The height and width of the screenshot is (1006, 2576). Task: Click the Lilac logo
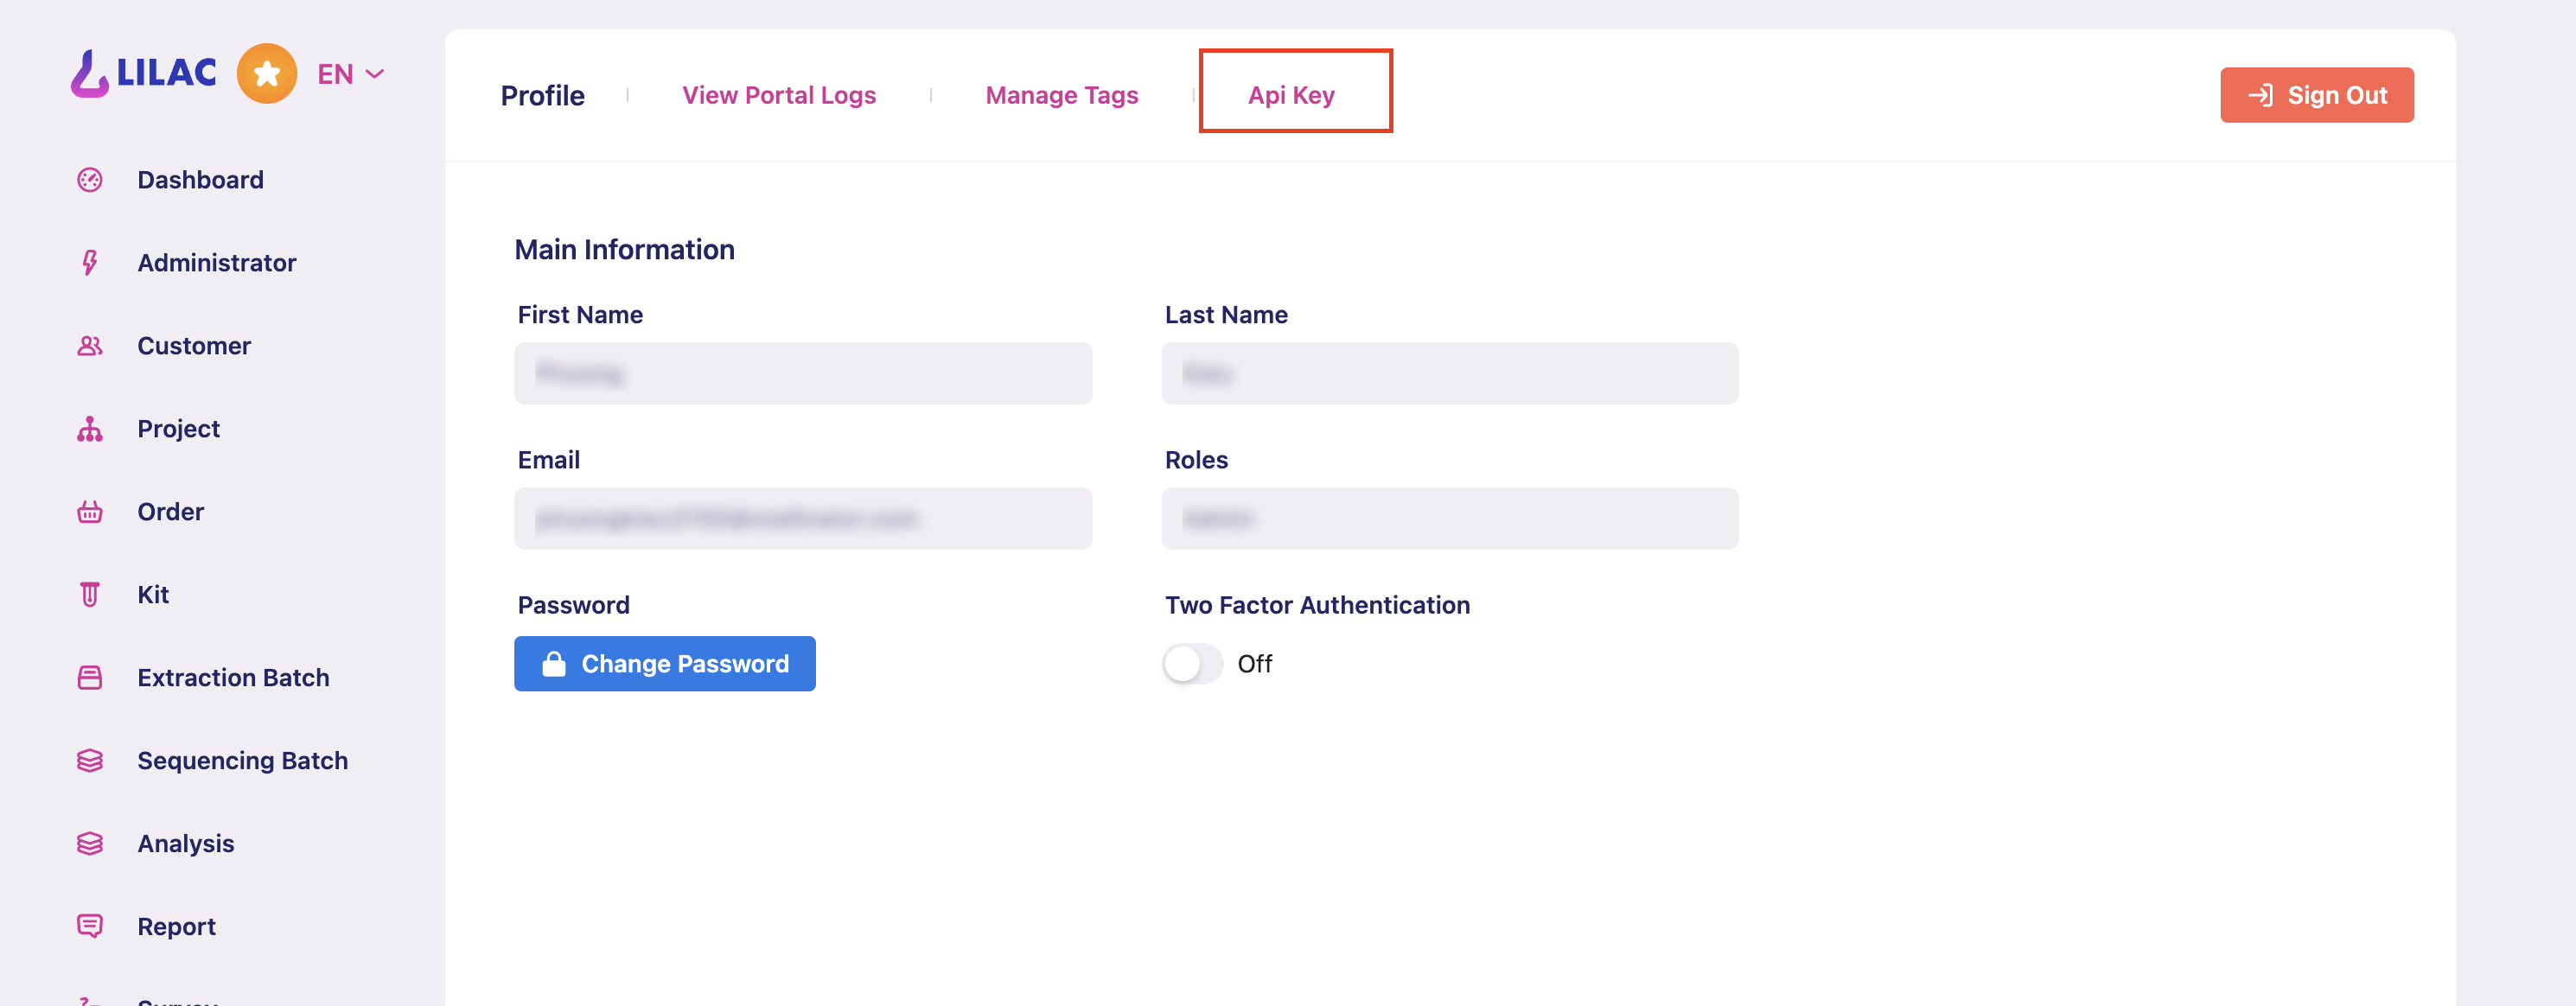click(x=143, y=73)
